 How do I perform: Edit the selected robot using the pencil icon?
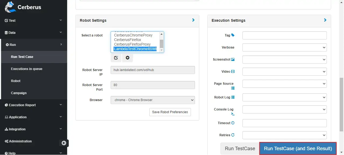(116, 58)
